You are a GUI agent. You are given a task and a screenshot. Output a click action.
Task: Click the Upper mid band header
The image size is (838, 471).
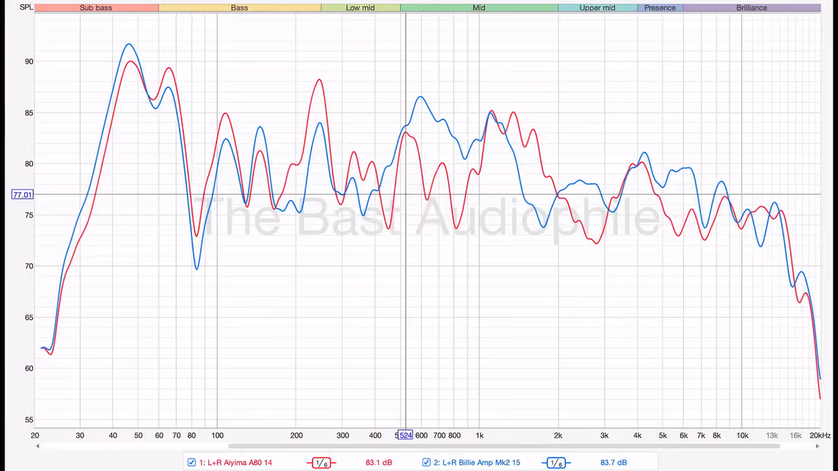pos(597,7)
